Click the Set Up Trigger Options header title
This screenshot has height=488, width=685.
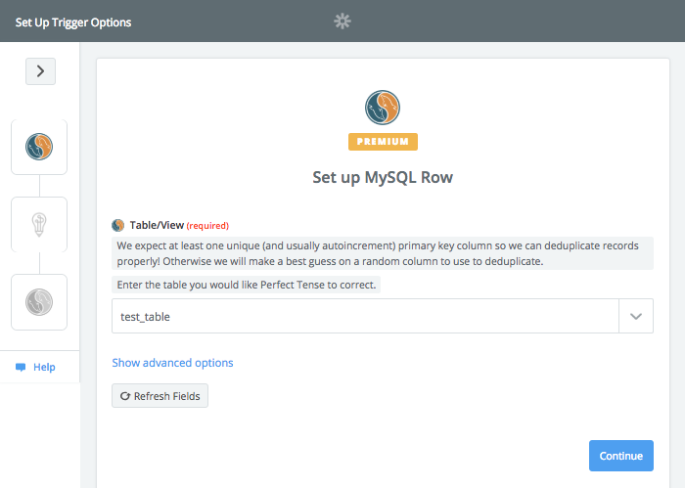pos(73,22)
